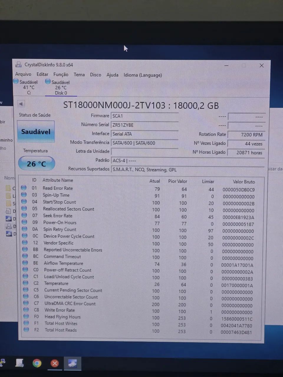Click the Pior Valor column header
Viewport: 283px width, 377px height.
[x=177, y=181]
